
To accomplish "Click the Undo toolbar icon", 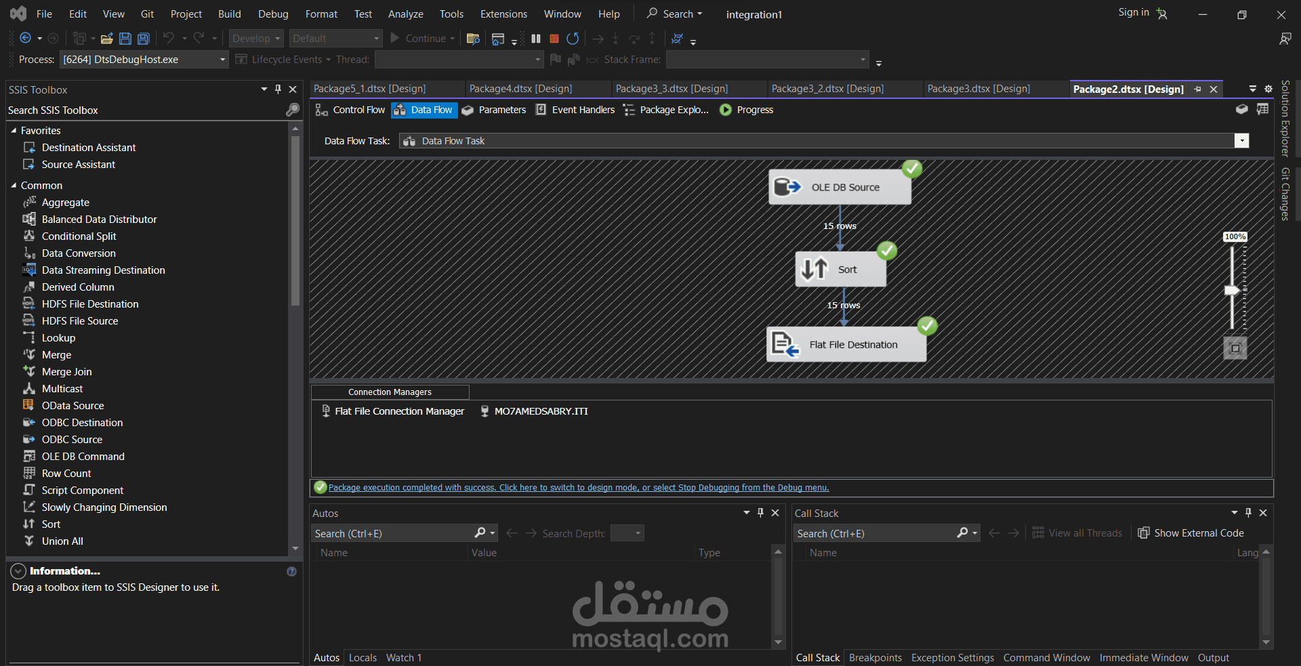I will click(x=169, y=39).
